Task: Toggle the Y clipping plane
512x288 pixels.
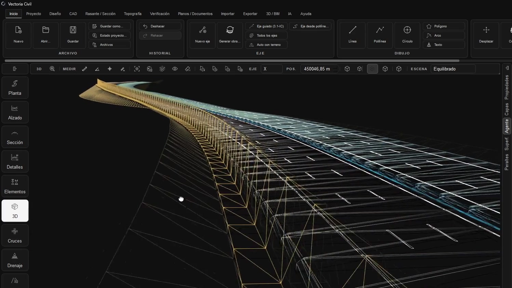Action: 215,69
